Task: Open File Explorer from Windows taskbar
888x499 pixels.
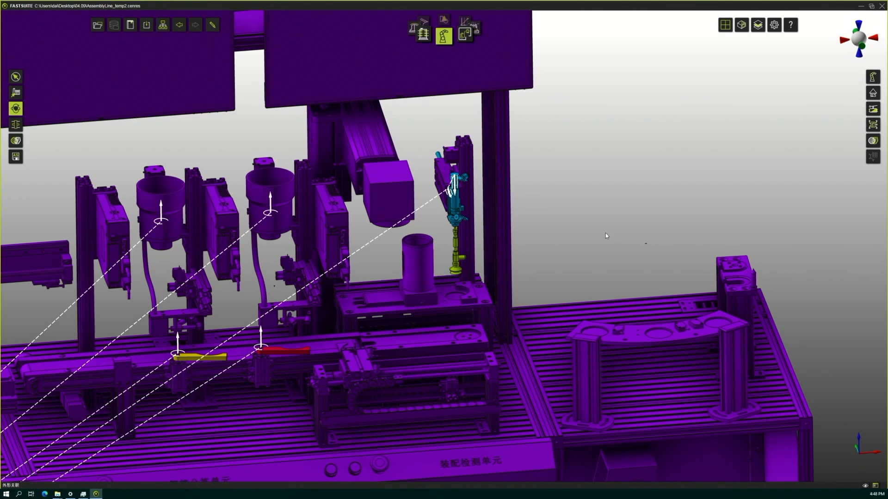Action: click(57, 494)
